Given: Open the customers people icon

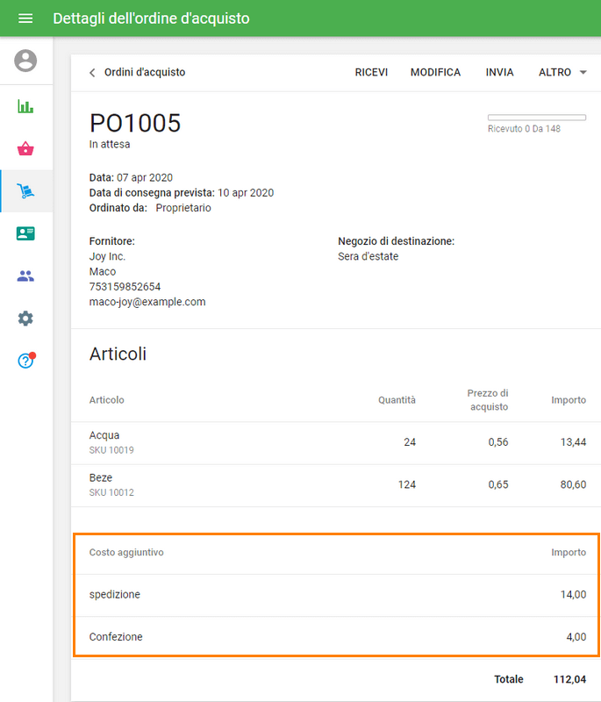Looking at the screenshot, I should pos(25,276).
